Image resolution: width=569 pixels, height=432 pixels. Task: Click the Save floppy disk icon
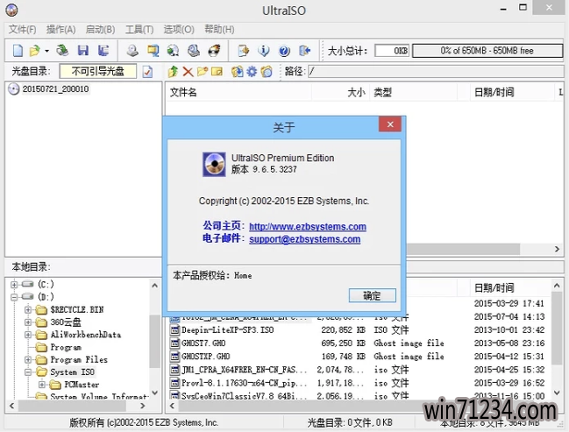click(x=82, y=51)
